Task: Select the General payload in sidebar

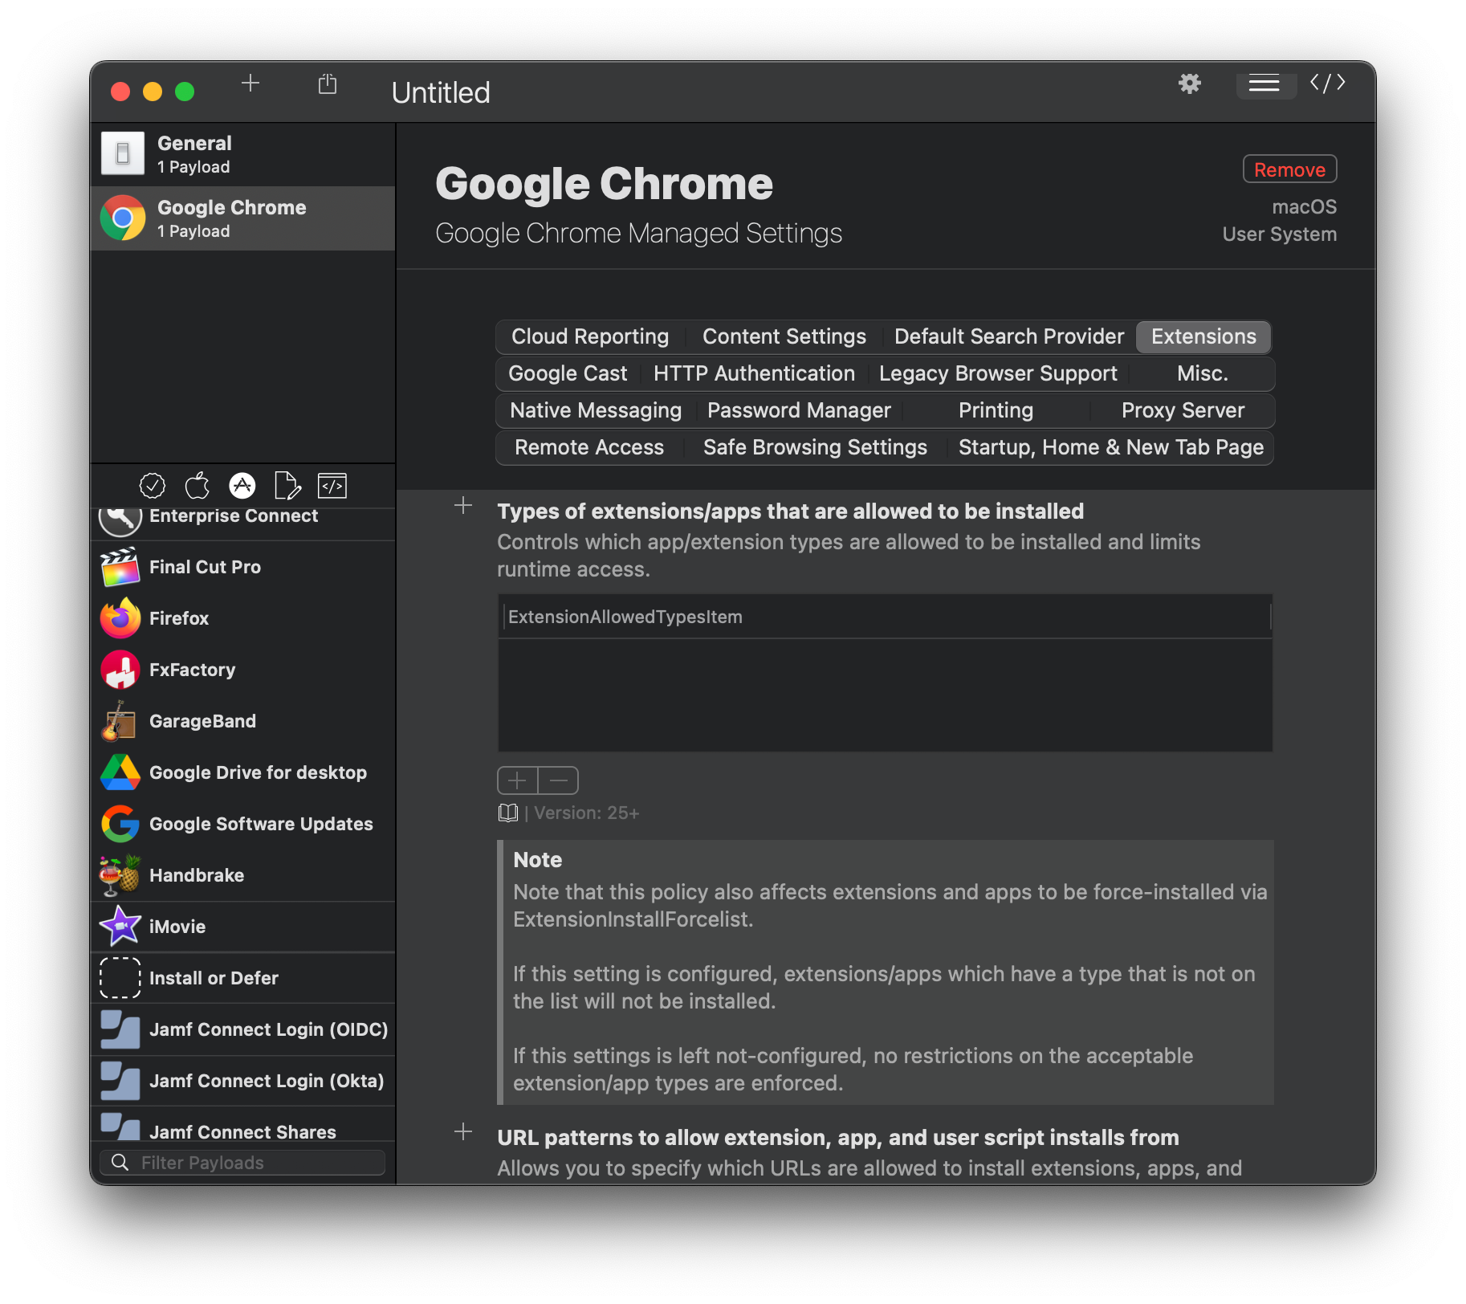Action: point(243,154)
